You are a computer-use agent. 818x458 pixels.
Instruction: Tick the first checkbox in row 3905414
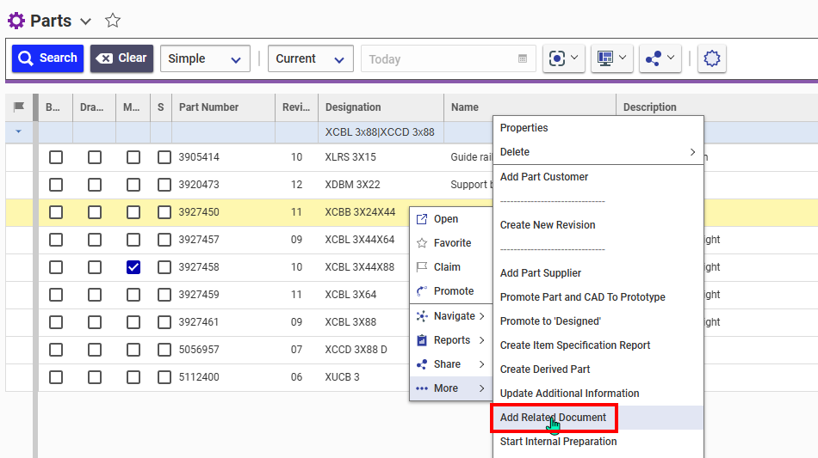click(56, 157)
